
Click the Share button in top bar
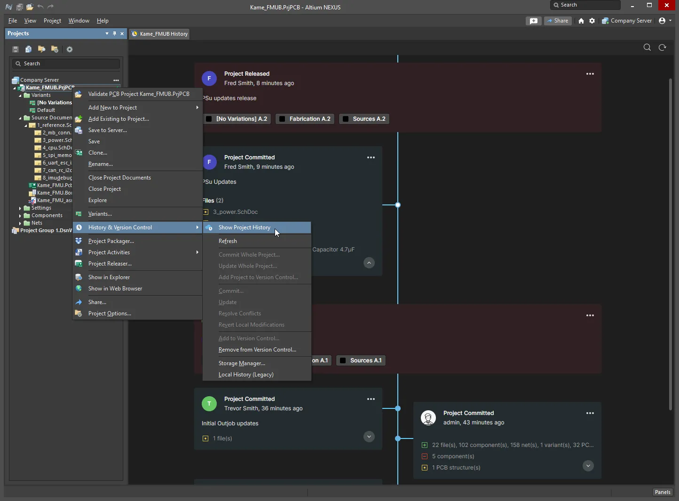click(x=558, y=21)
